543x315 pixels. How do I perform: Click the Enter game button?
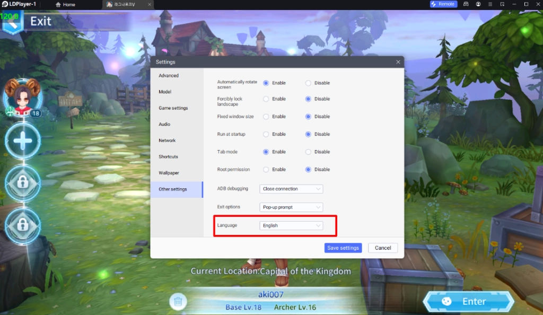pos(468,302)
